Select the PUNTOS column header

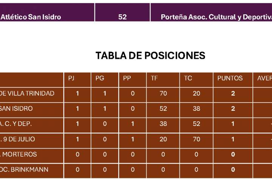(233, 80)
